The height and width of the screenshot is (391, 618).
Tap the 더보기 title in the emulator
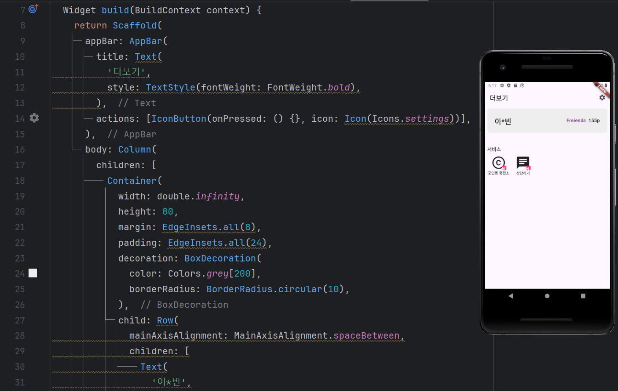pyautogui.click(x=498, y=98)
